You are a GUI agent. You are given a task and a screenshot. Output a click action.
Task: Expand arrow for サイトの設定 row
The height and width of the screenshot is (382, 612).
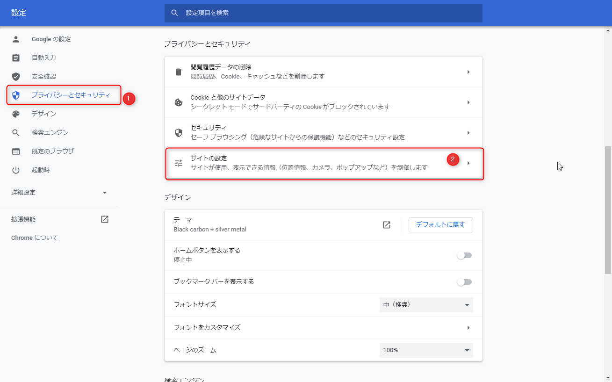click(468, 163)
